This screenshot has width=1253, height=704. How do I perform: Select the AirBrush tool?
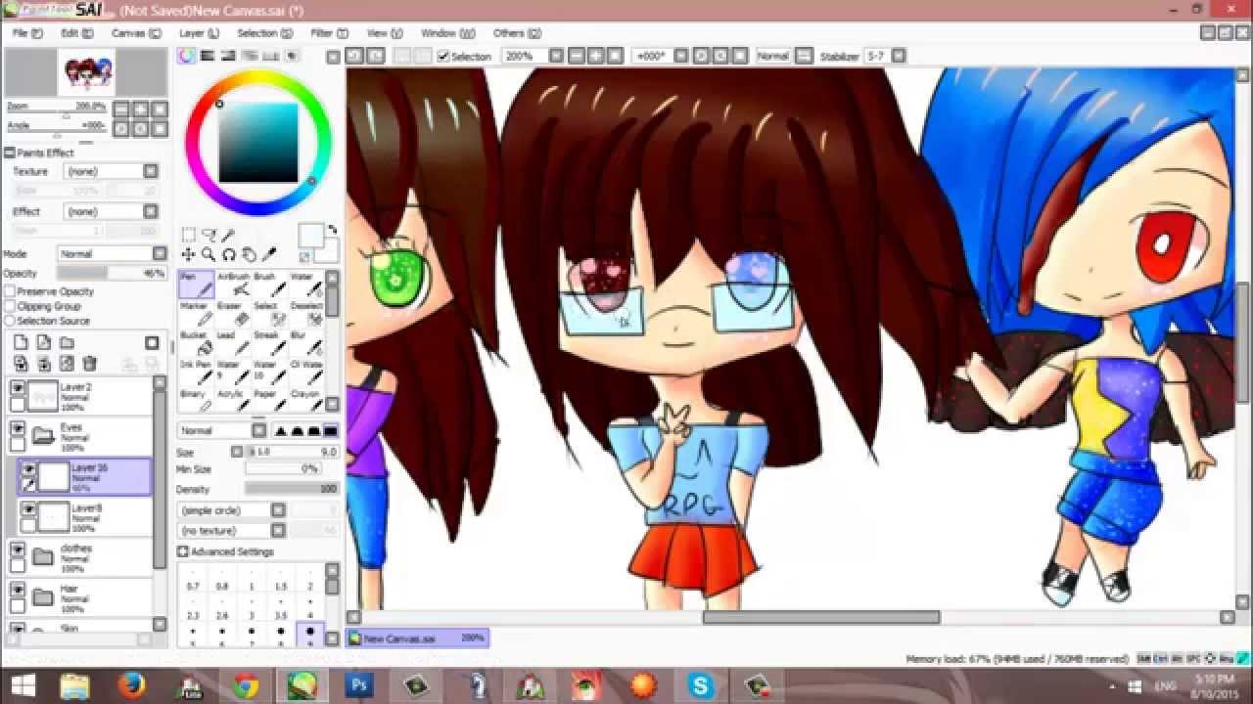(233, 285)
